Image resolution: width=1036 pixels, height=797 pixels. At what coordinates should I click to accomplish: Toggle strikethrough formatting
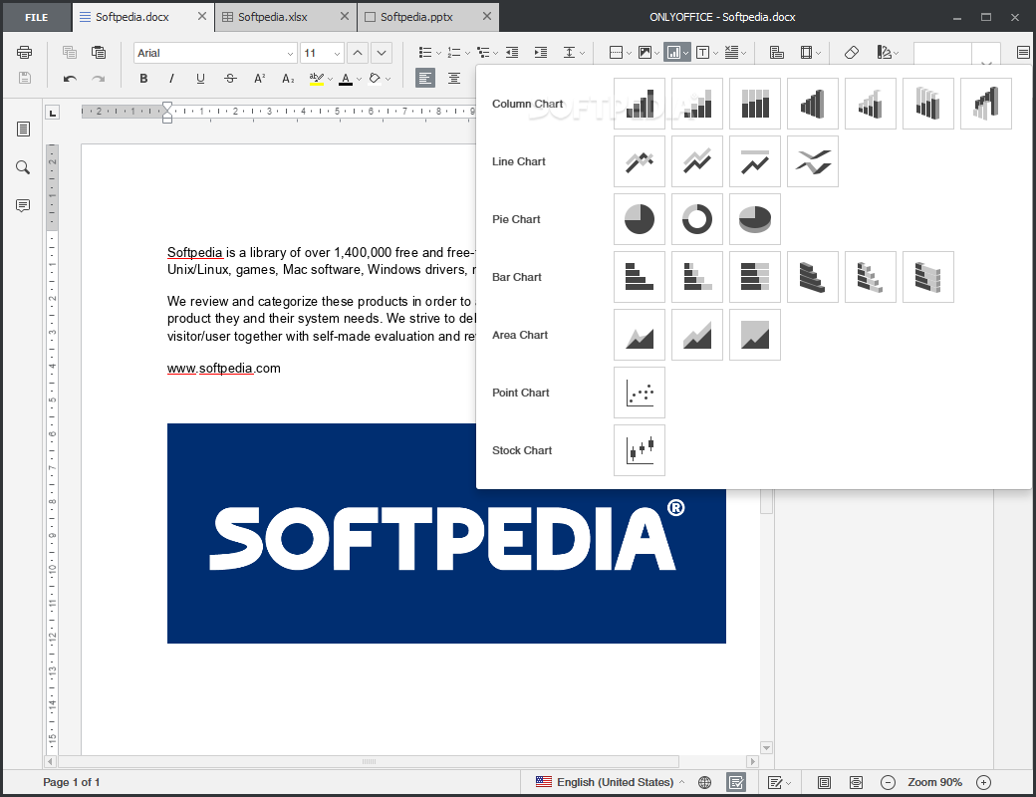coord(230,79)
